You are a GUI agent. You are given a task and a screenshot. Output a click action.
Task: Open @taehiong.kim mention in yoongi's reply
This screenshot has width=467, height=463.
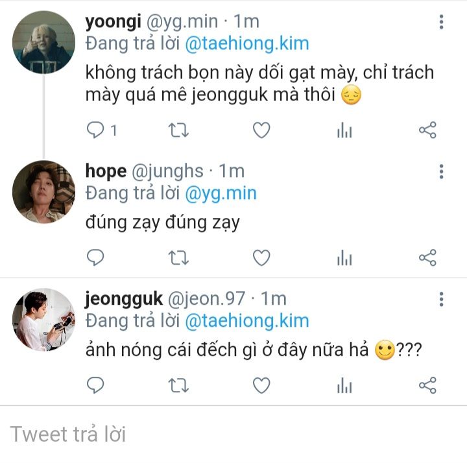(x=246, y=43)
